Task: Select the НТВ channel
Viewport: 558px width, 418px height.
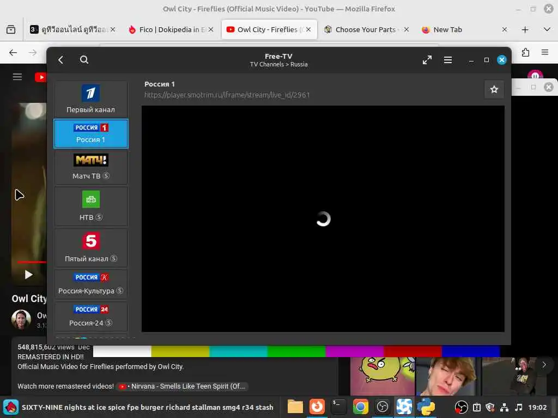Action: point(91,206)
